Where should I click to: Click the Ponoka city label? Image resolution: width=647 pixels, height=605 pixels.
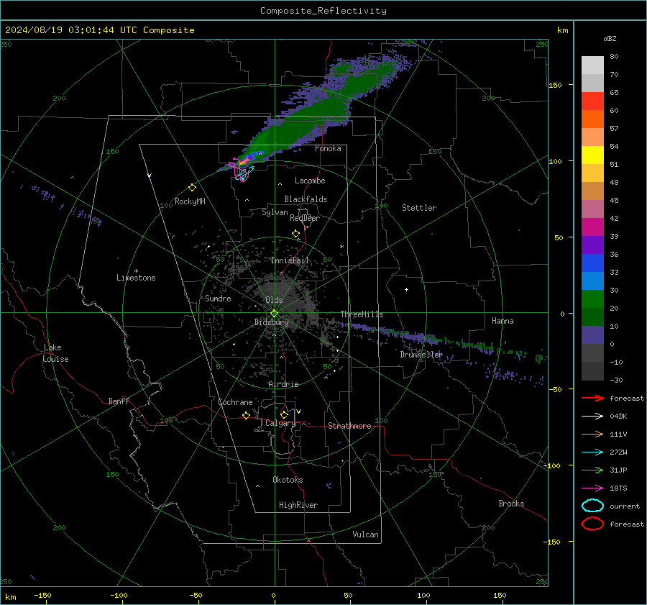(x=328, y=148)
